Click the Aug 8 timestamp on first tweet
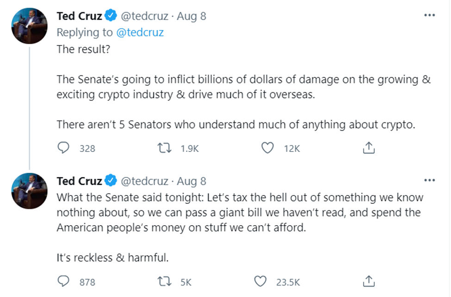This screenshot has height=297, width=451. 192,16
